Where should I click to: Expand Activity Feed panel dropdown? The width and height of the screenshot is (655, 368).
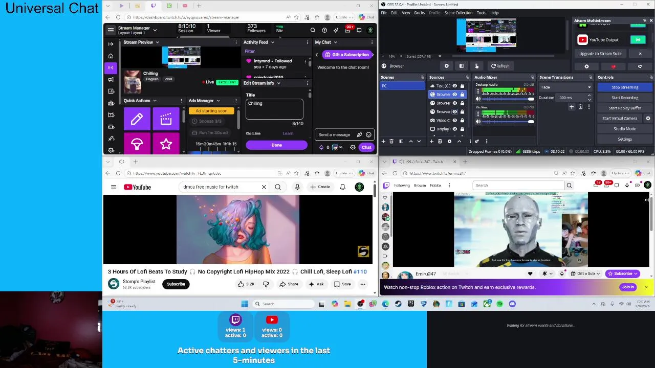coord(272,42)
